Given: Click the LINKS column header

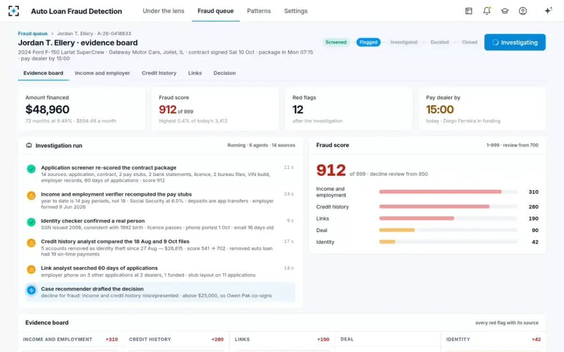Looking at the screenshot, I should tap(282, 339).
